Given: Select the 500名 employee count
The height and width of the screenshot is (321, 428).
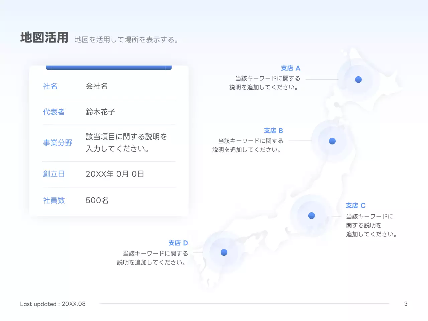Looking at the screenshot, I should 97,200.
